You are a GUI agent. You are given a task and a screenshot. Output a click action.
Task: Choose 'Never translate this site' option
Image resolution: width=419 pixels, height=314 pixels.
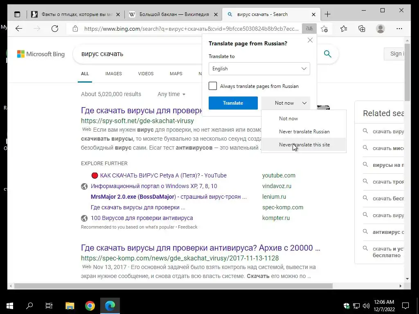[x=304, y=145]
